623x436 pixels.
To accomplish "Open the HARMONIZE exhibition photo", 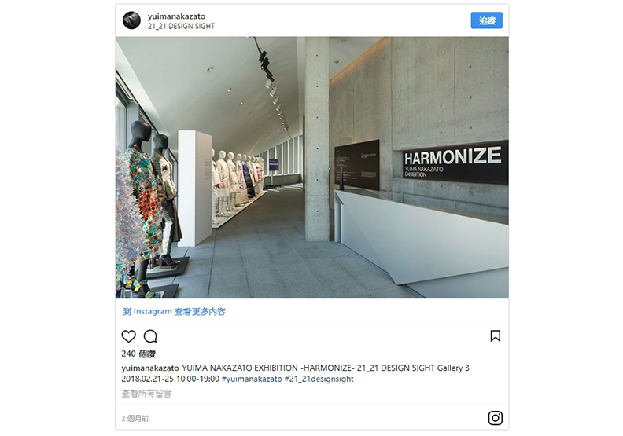I will click(x=312, y=167).
